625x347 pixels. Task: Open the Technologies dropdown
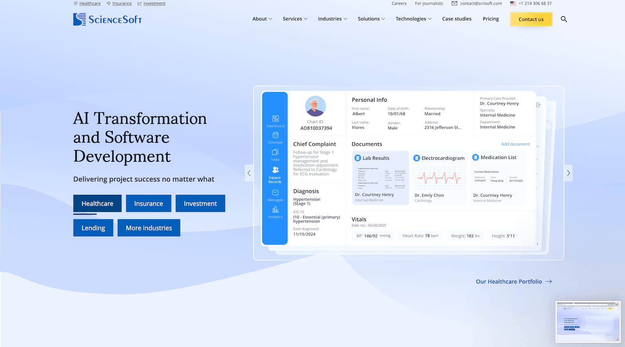[x=414, y=19]
